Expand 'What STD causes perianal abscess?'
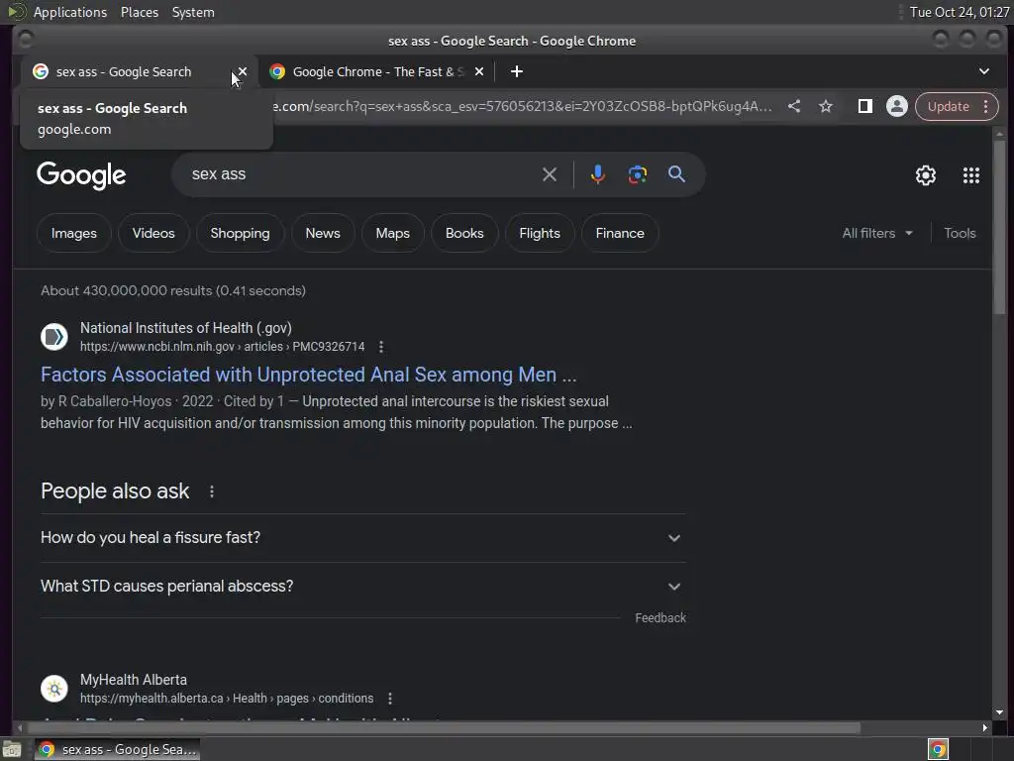1014x761 pixels. (362, 587)
